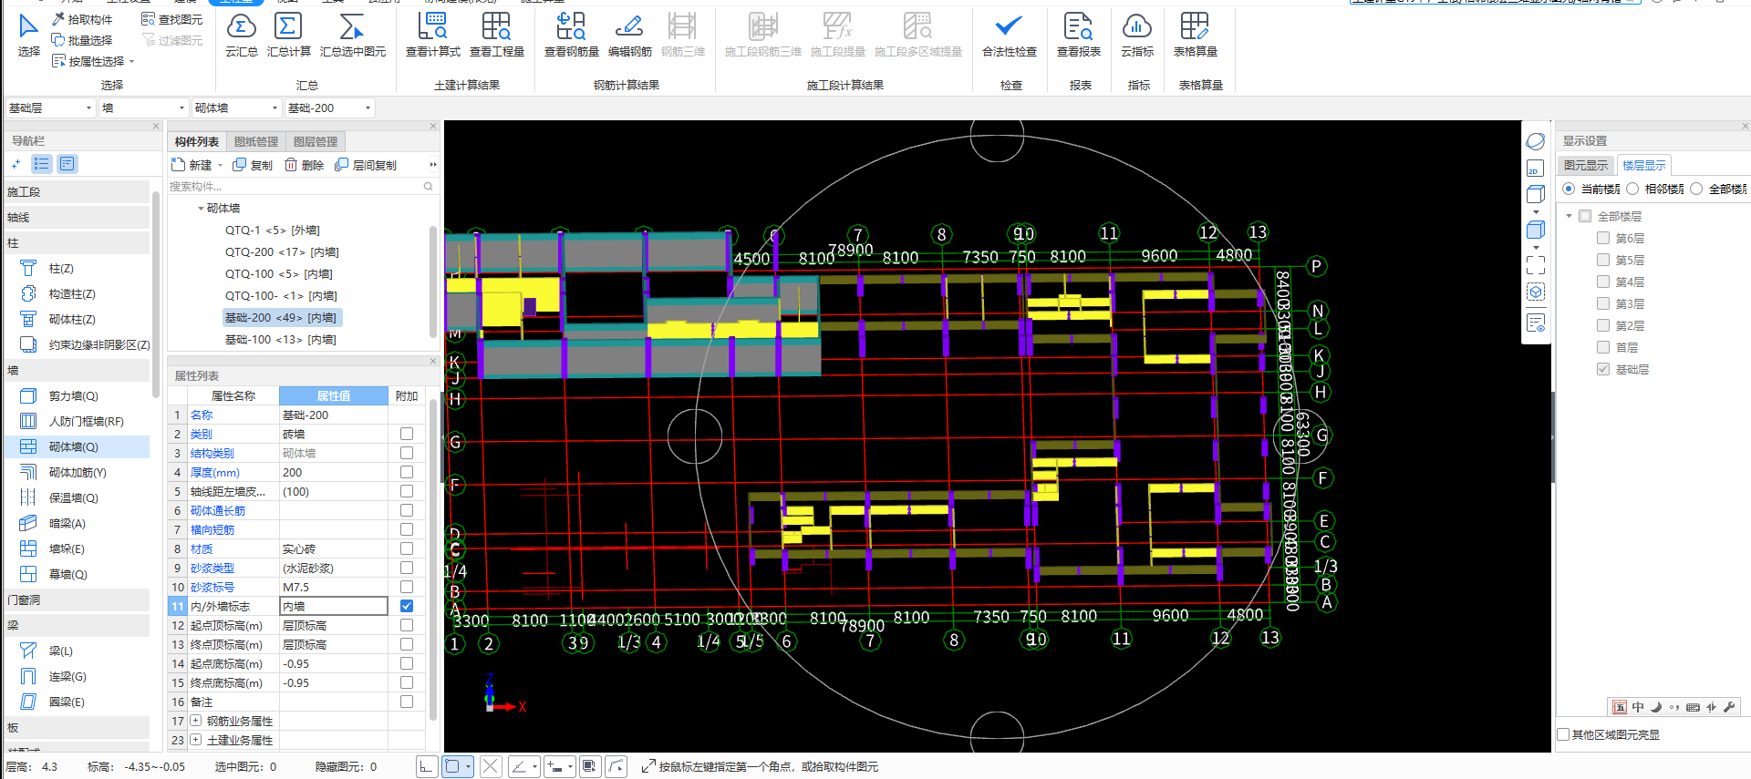Viewport: 1751px width, 779px height.
Task: Select 当前楼层 radio option
Action: [x=1569, y=190]
